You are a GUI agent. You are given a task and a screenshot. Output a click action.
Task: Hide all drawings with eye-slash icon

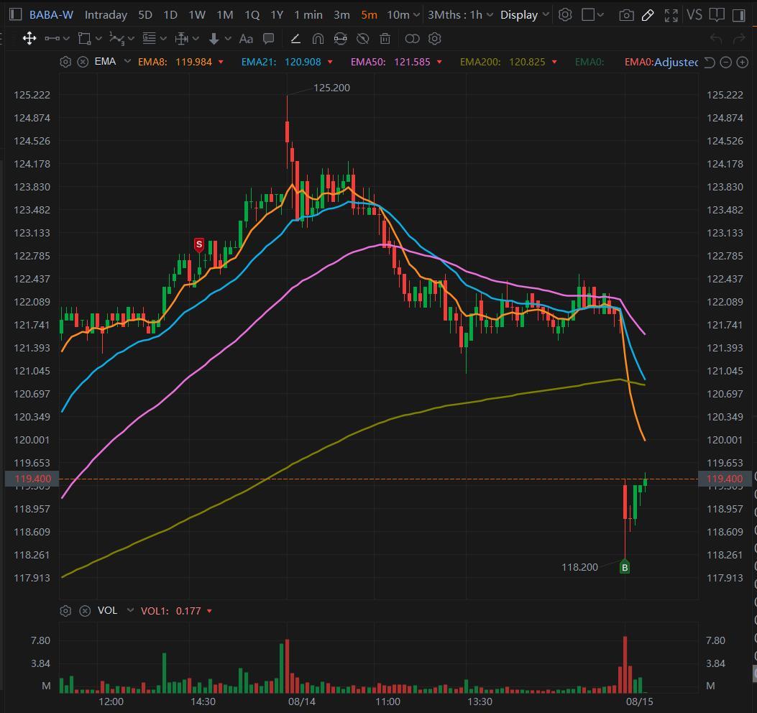[362, 39]
